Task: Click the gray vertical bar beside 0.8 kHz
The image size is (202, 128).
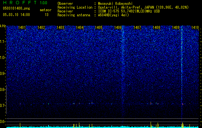Action: pyautogui.click(x=6, y=99)
